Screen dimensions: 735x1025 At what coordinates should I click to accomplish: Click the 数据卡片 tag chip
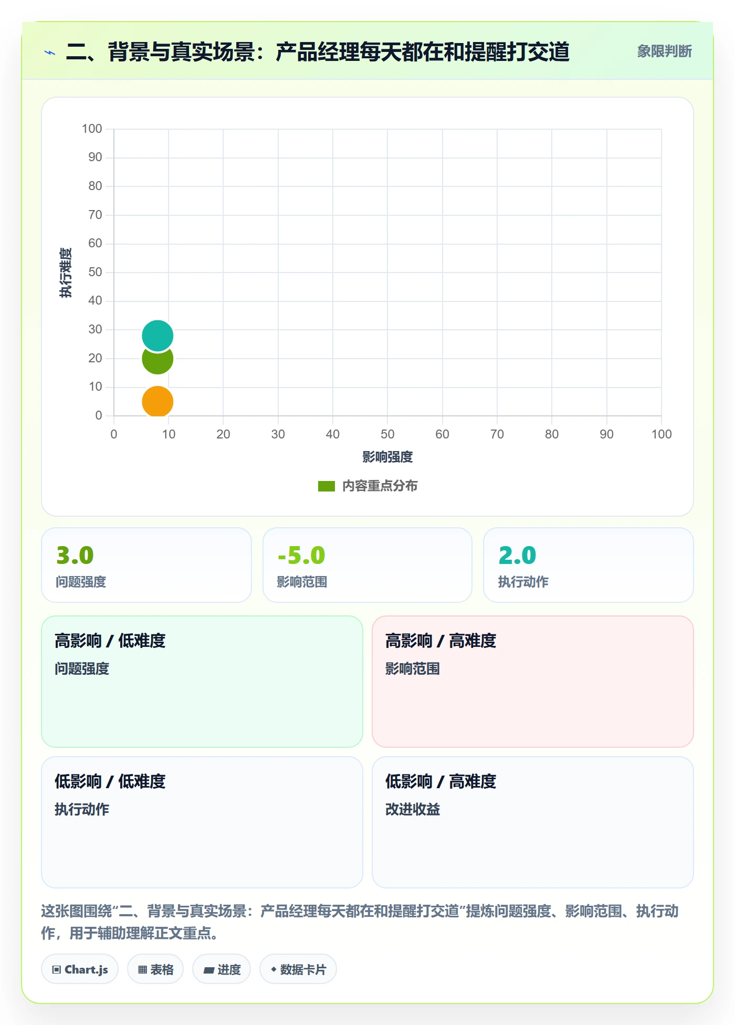298,969
